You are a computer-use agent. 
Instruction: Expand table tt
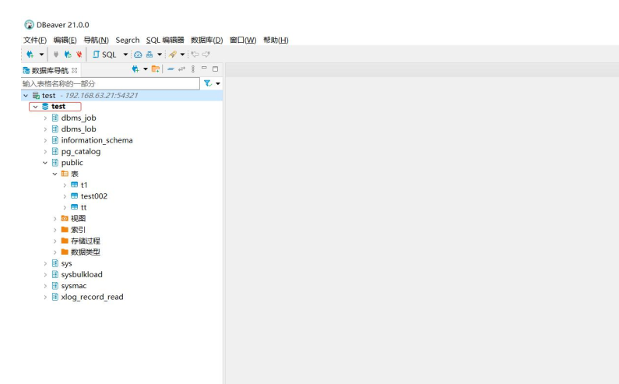coord(65,207)
